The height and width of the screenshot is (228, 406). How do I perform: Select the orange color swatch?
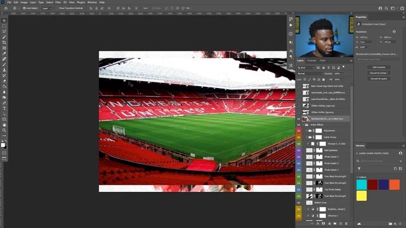[395, 185]
